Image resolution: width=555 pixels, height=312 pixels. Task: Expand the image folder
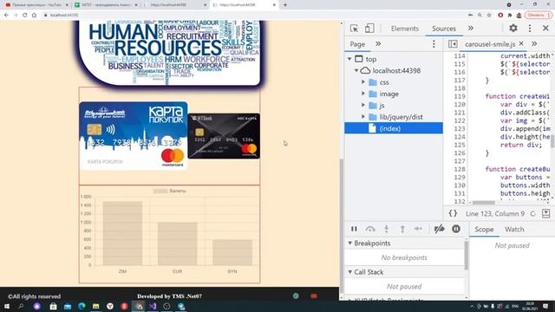pyautogui.click(x=363, y=94)
